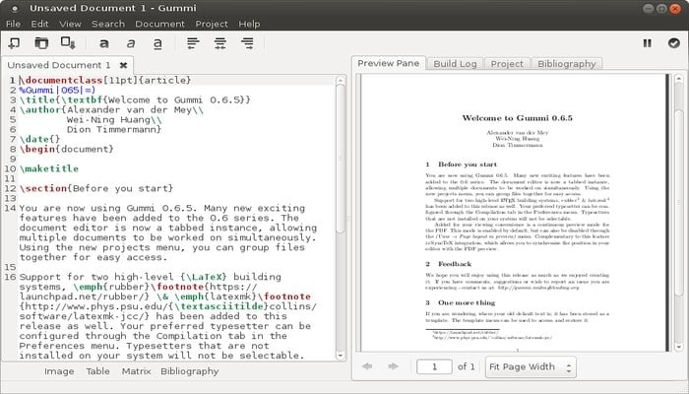689x394 pixels.
Task: Click the preview pane scrollbar up arrow
Action: coord(679,78)
